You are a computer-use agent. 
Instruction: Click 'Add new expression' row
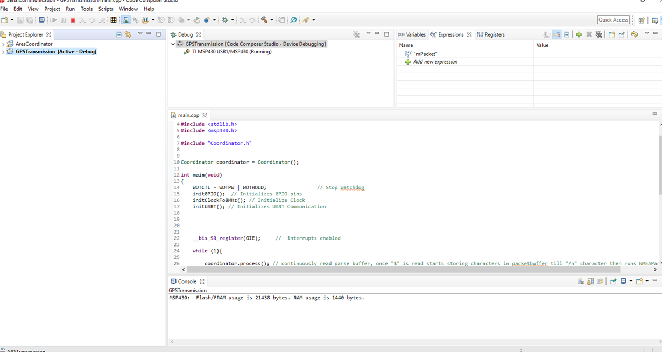point(435,62)
